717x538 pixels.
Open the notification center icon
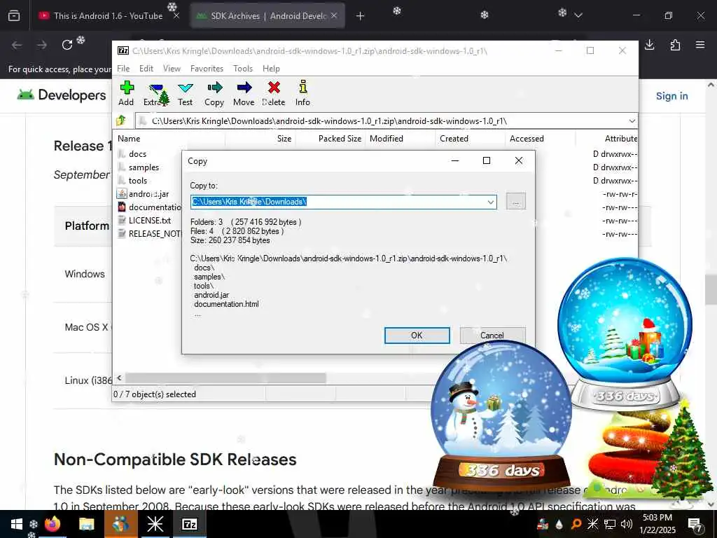pos(695,524)
